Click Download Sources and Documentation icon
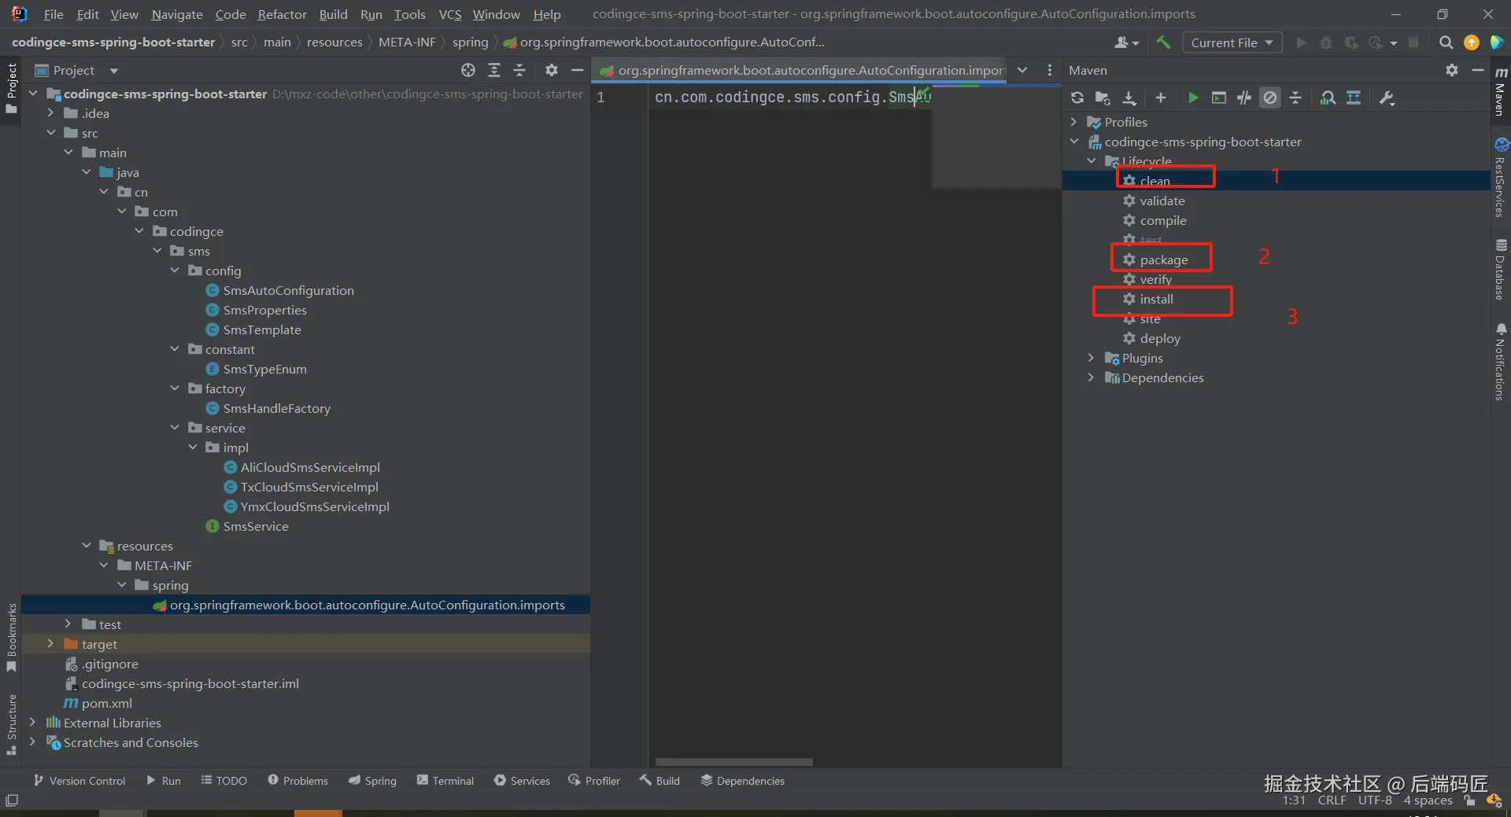Image resolution: width=1511 pixels, height=817 pixels. (1129, 98)
